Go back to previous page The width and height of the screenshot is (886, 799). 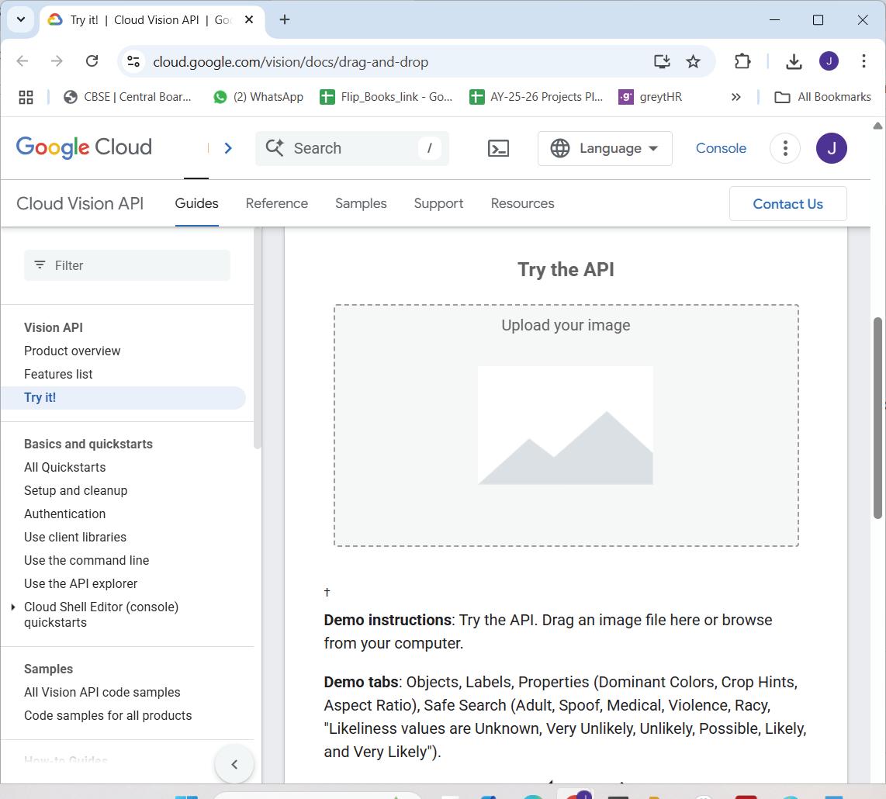tap(22, 61)
